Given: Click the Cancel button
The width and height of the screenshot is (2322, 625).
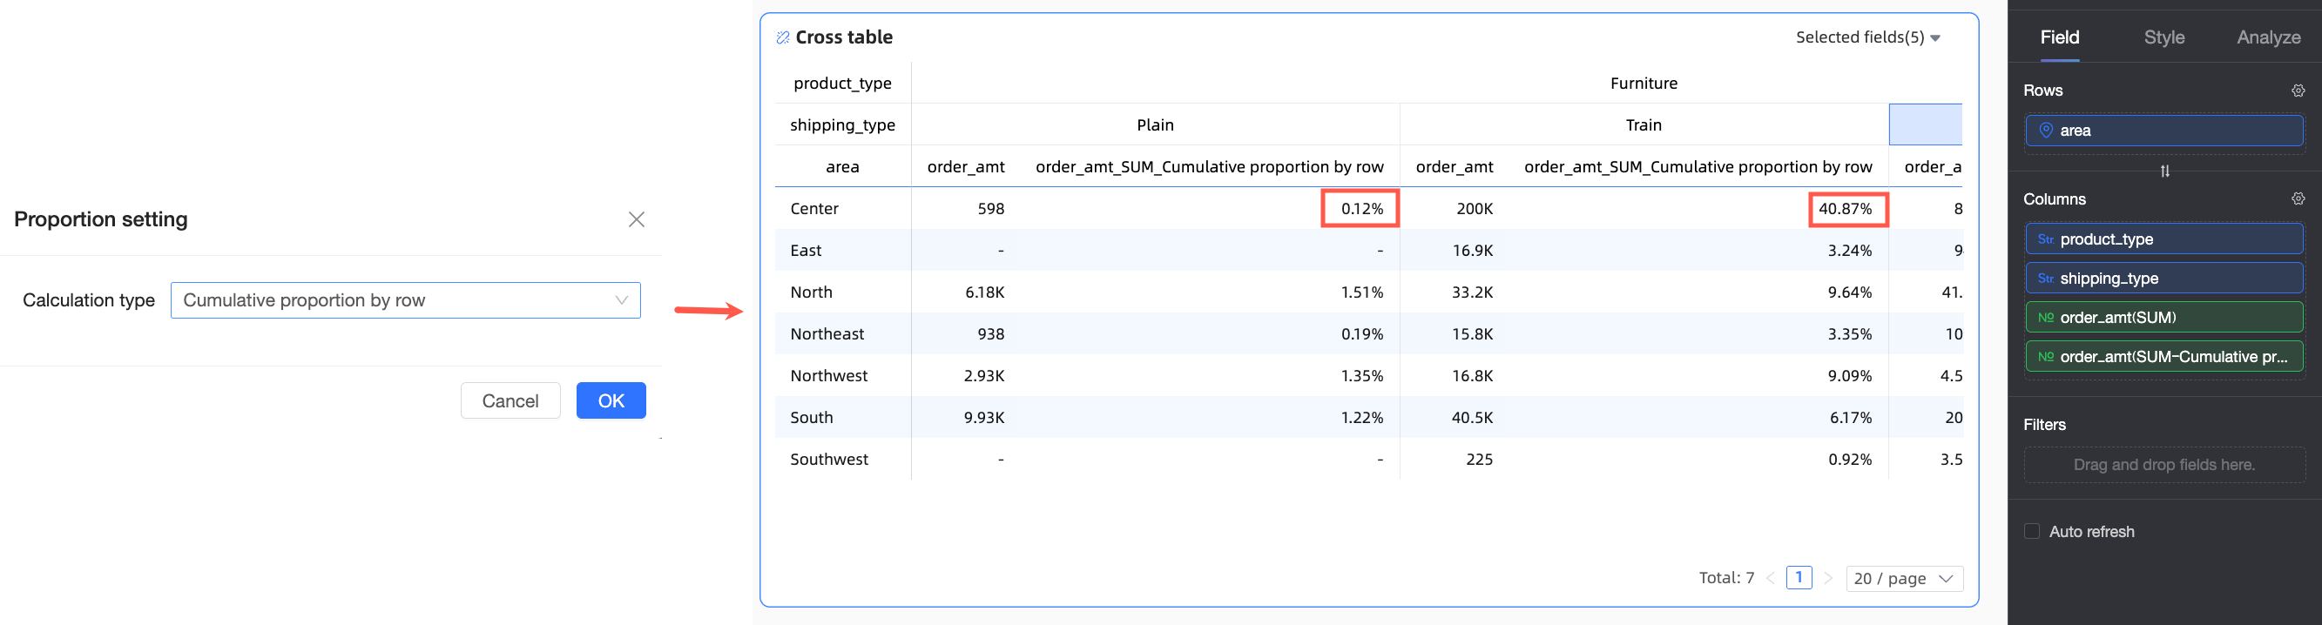Looking at the screenshot, I should pyautogui.click(x=510, y=400).
